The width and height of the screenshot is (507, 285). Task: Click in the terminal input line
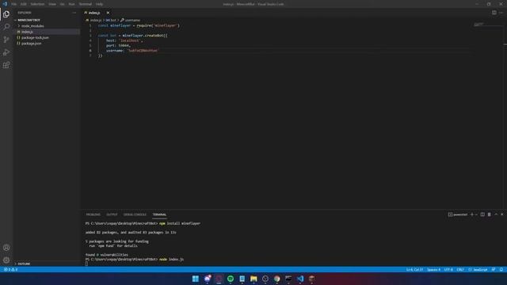point(86,264)
